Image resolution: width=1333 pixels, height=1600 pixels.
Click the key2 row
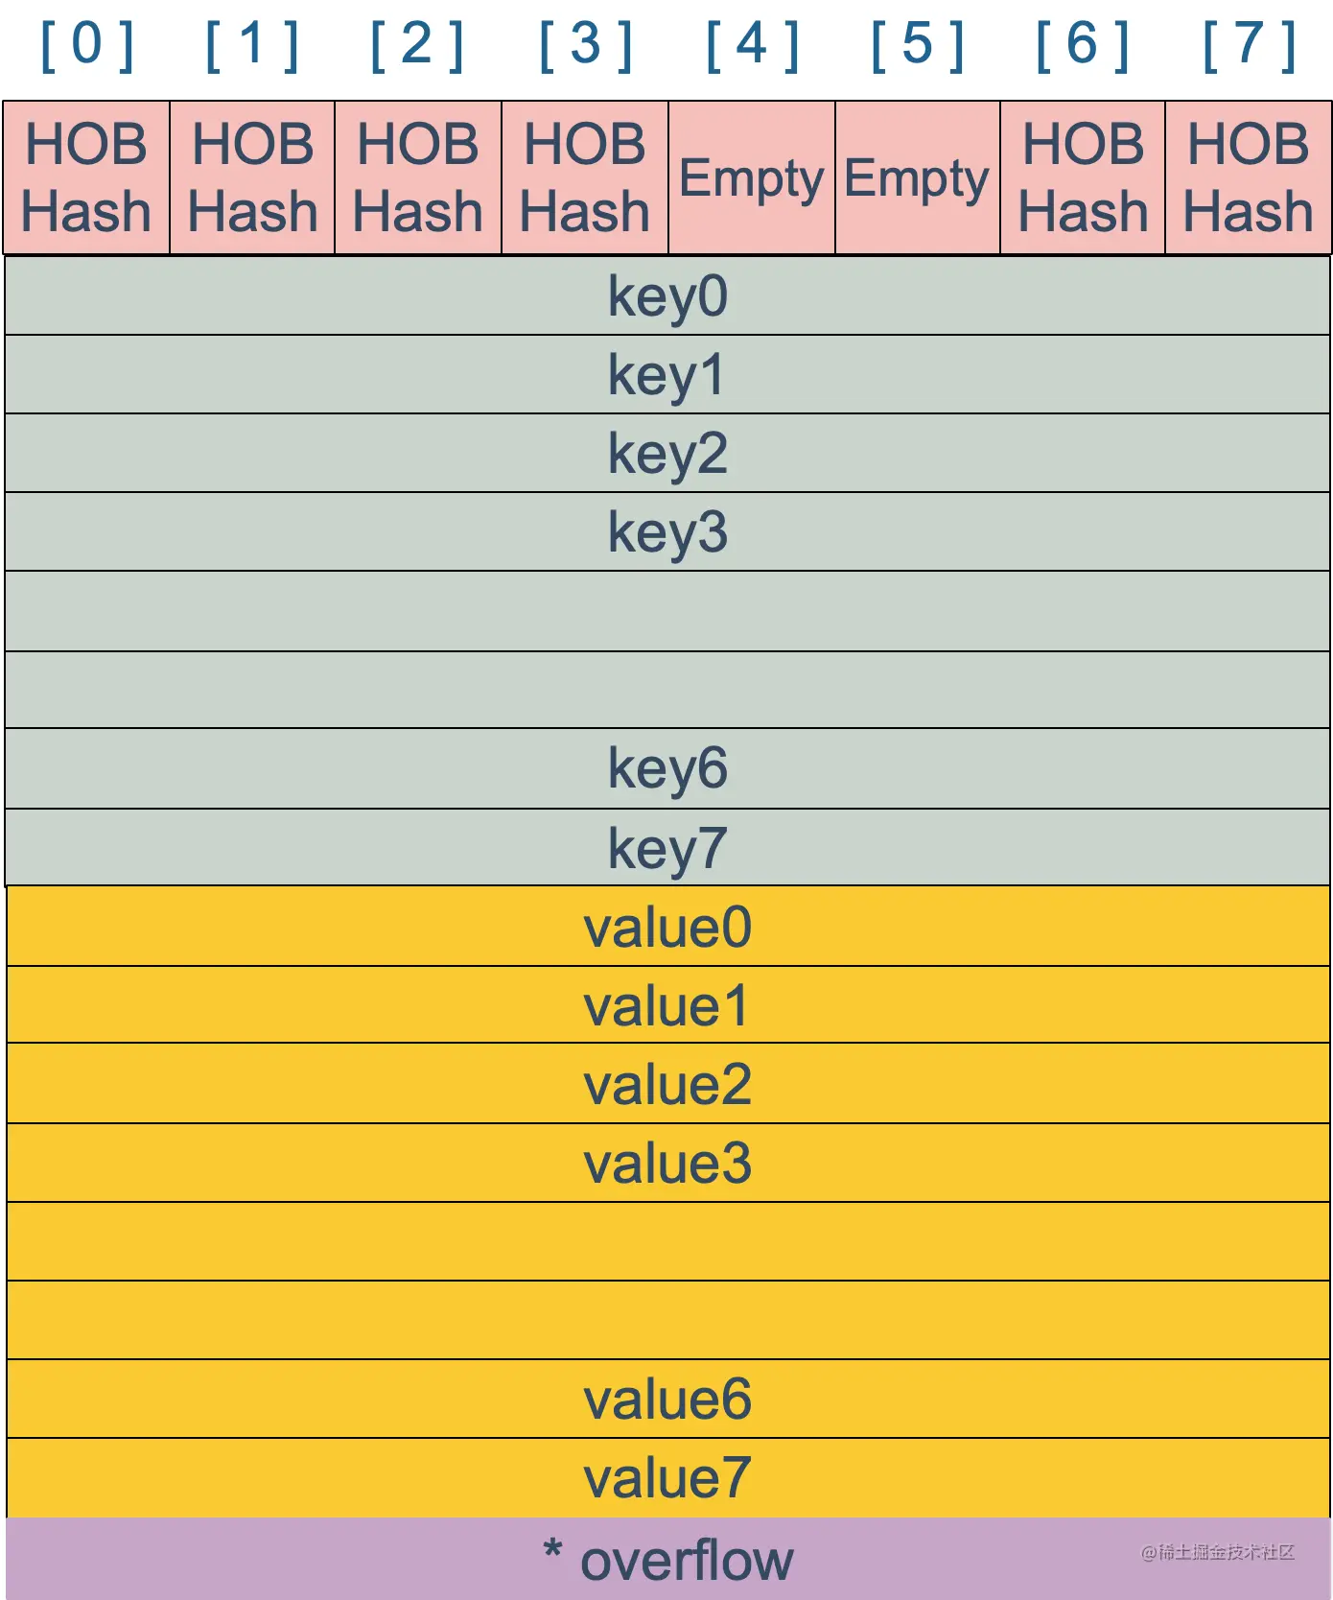click(667, 454)
